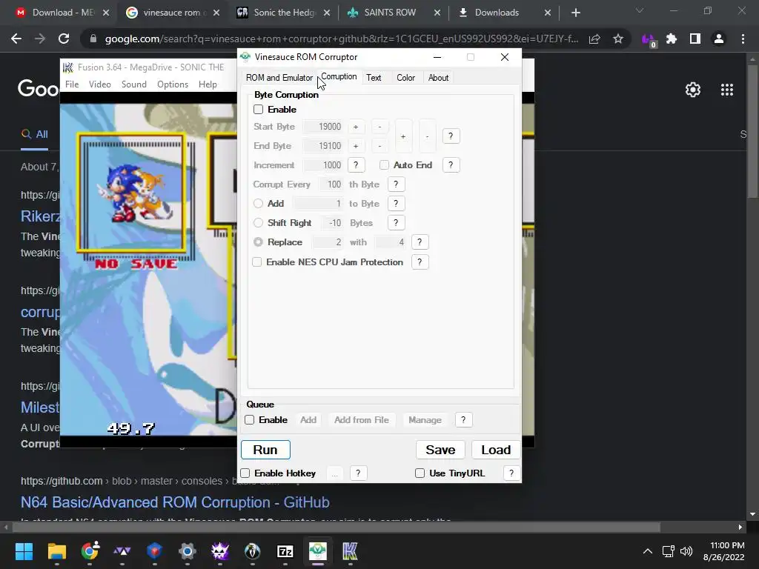
Task: Open Google apps grid icon
Action: [726, 90]
